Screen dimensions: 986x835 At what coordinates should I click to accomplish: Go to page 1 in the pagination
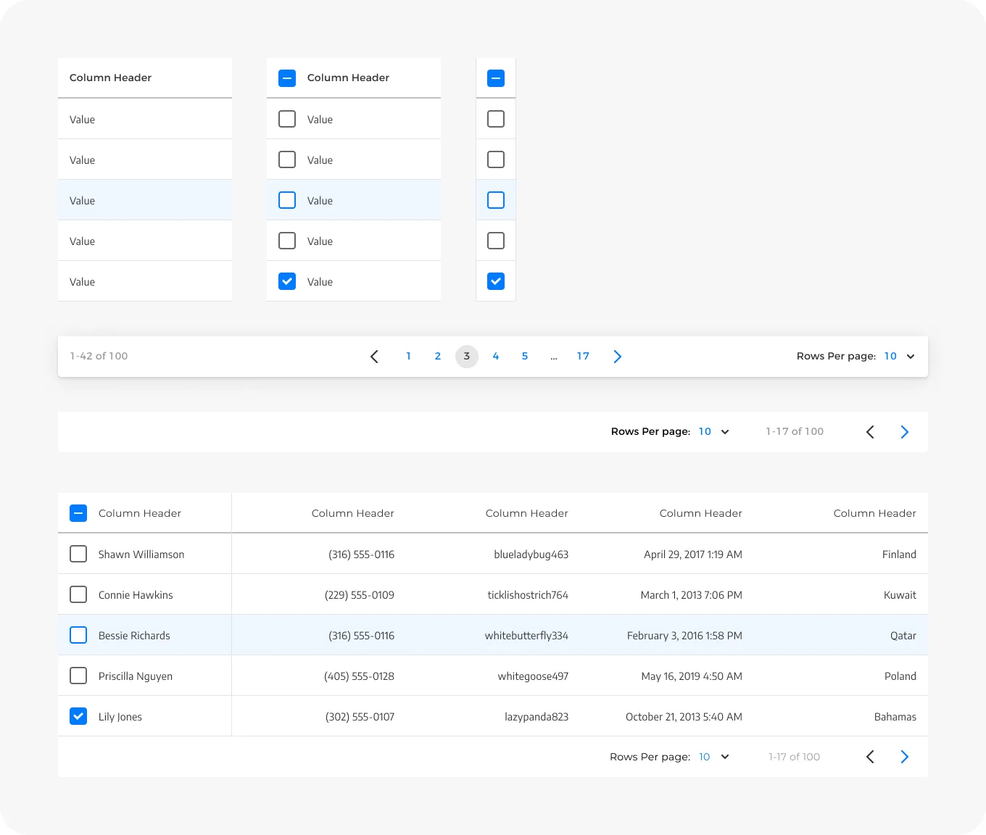tap(409, 357)
